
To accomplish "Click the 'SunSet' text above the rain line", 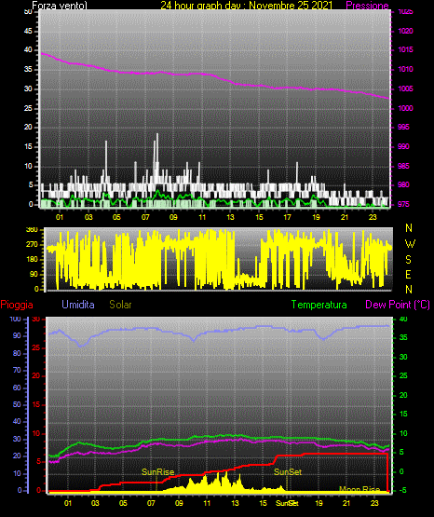I will pos(288,472).
